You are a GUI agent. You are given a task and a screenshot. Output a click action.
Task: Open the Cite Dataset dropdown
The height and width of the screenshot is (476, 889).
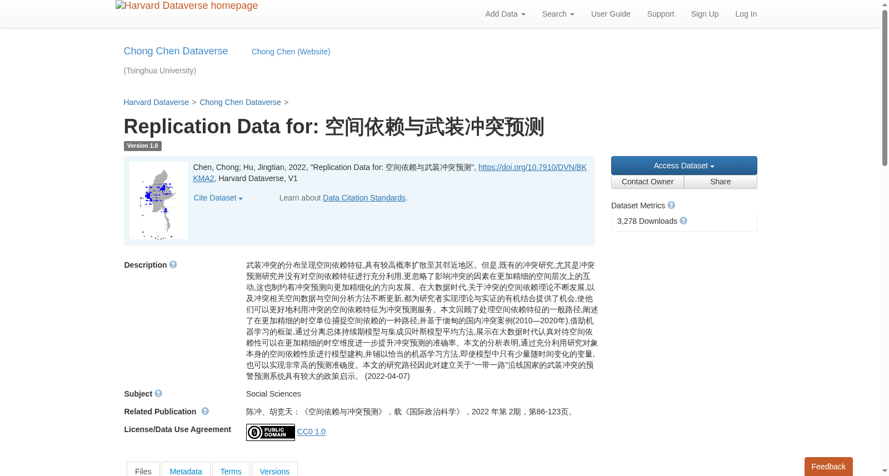tap(218, 198)
